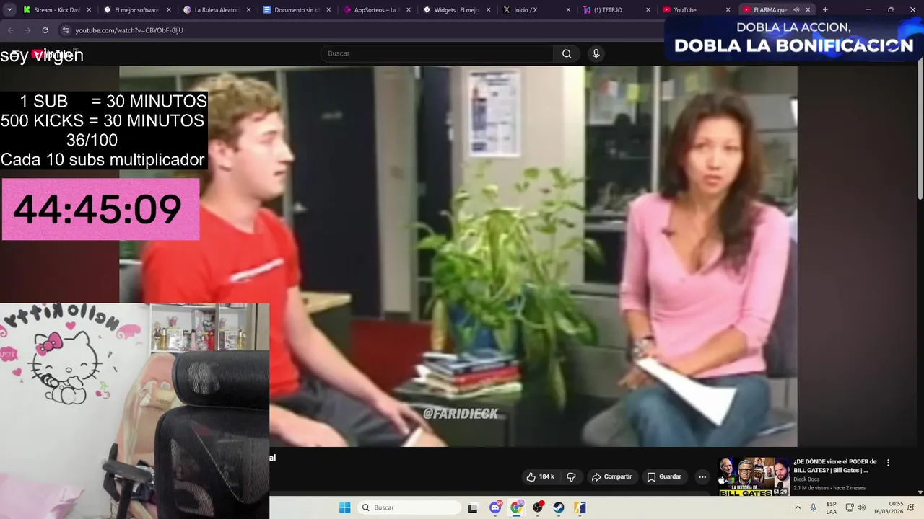Click the YouTube search magnifier button
This screenshot has width=924, height=519.
pyautogui.click(x=567, y=53)
